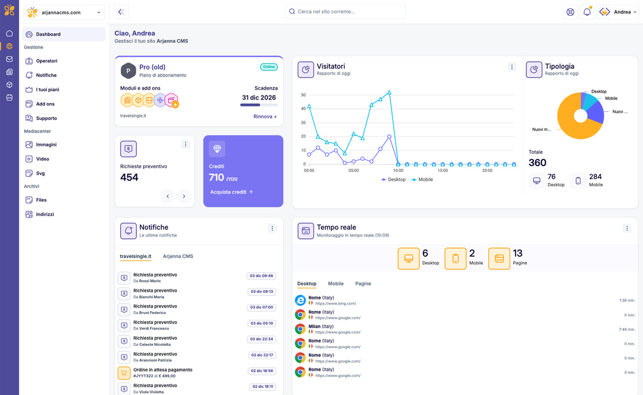
Task: Click the notification bell icon in header
Action: [x=587, y=12]
